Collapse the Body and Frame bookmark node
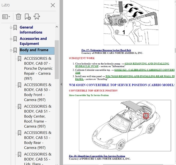This screenshot has height=165, width=176. pos(11,50)
